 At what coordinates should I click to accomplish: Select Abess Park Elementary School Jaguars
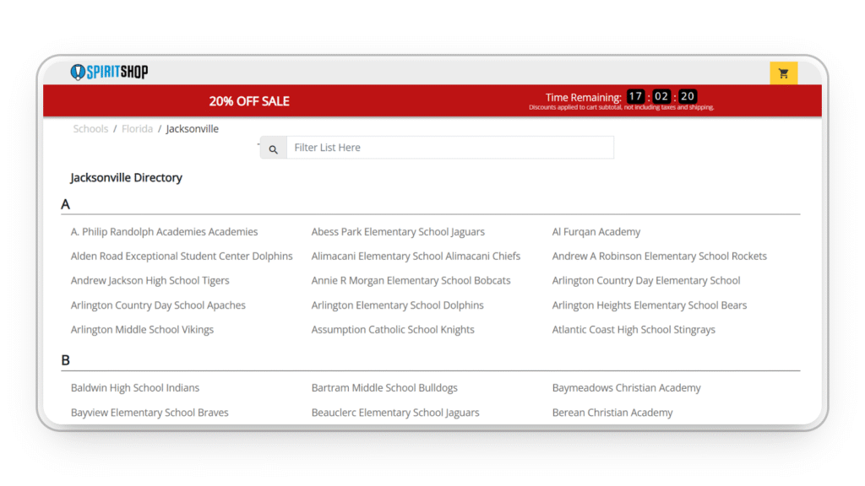pos(398,232)
